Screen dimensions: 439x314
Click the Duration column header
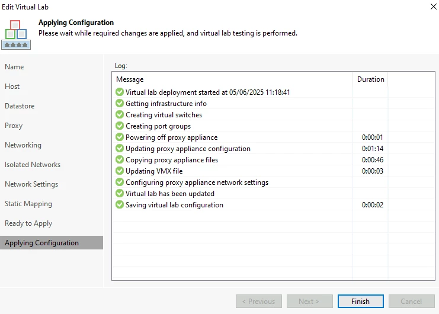pos(370,79)
